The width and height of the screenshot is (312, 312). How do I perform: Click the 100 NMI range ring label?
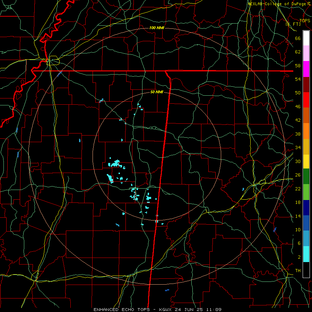pyautogui.click(x=157, y=28)
